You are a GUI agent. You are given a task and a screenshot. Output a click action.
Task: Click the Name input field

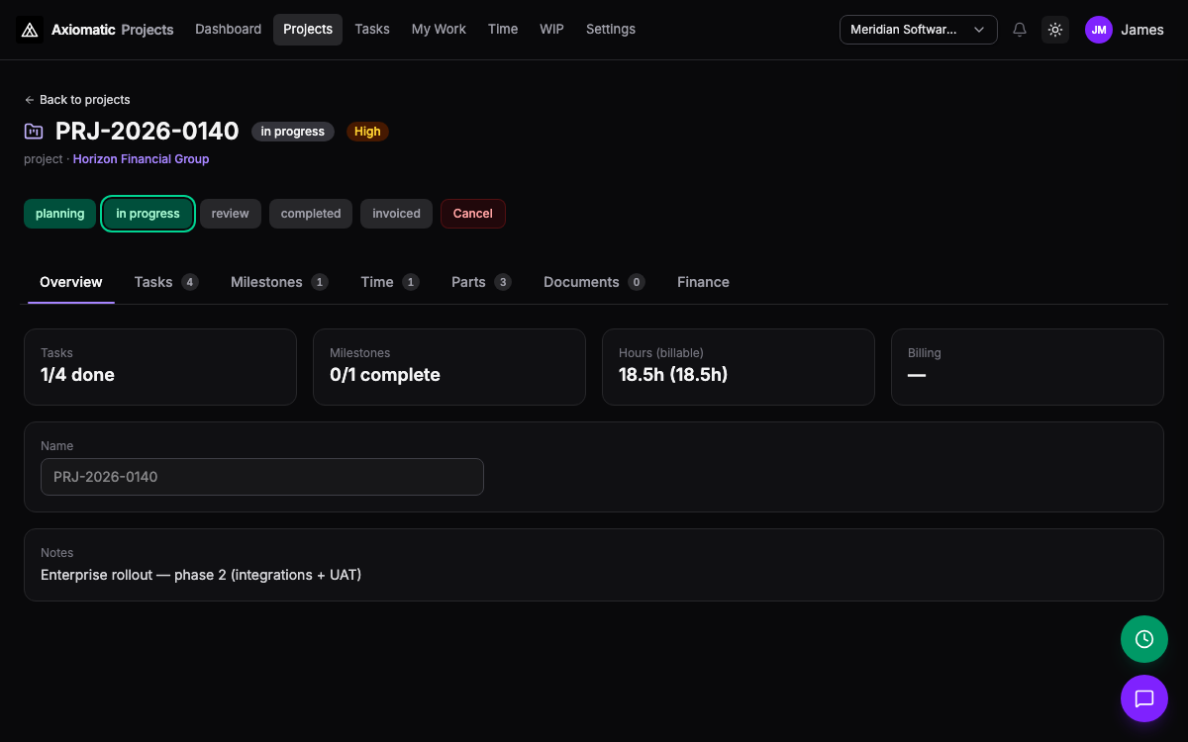262,477
